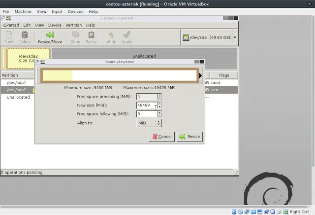Open the VirtualBox File menu
The width and height of the screenshot is (315, 215).
pos(6,11)
